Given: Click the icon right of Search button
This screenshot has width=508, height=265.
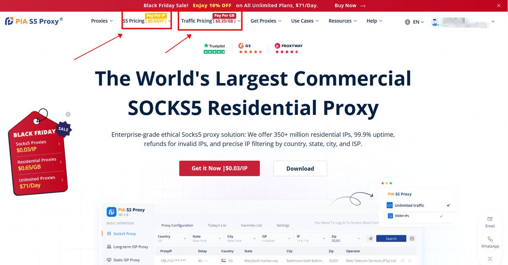Looking at the screenshot, I should [x=412, y=238].
